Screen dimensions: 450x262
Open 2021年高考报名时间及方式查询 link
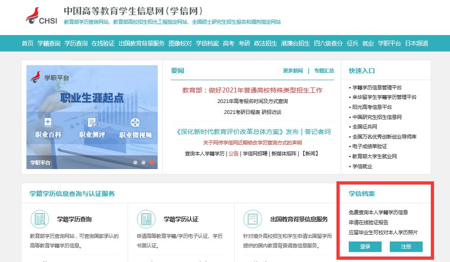point(253,101)
